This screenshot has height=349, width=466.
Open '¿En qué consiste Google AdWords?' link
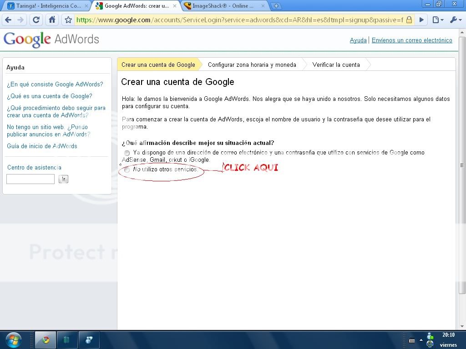point(55,84)
